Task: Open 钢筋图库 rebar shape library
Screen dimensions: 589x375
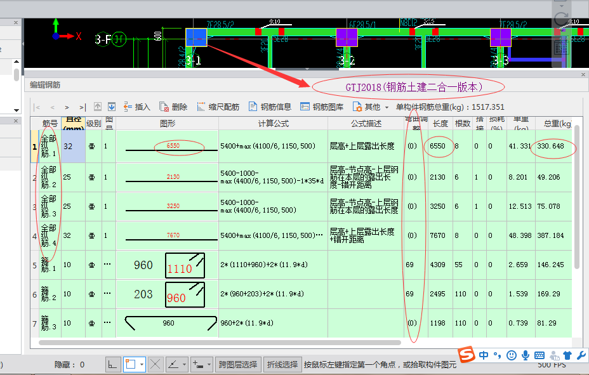Action: point(322,107)
